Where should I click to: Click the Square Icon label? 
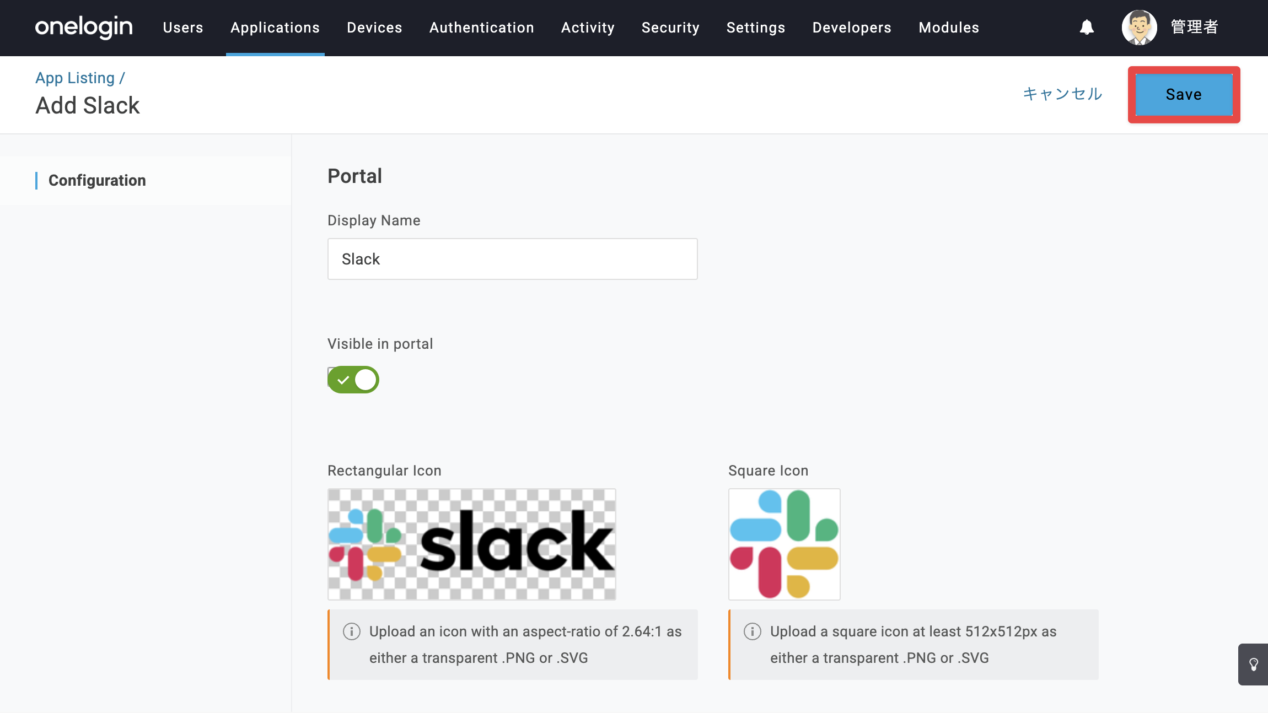click(769, 471)
